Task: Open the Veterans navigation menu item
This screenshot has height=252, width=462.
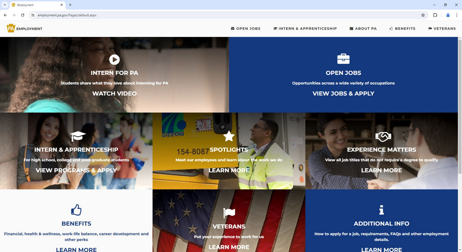Action: point(442,28)
